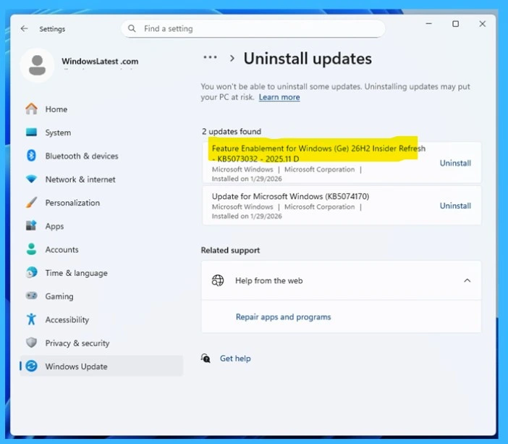Uninstall the KB5073032 Feature Enablement update
The image size is (508, 444).
[x=455, y=163]
